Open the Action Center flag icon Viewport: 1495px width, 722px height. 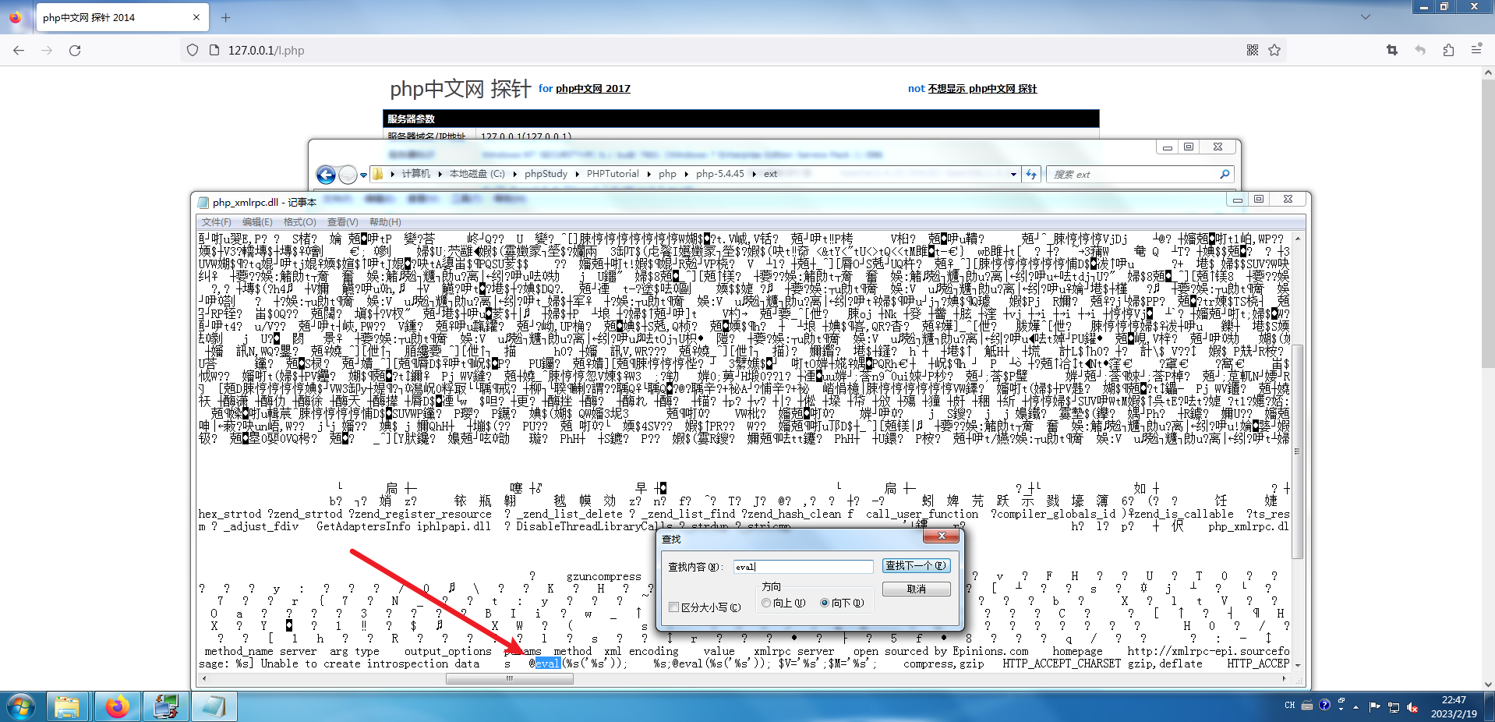point(1375,707)
